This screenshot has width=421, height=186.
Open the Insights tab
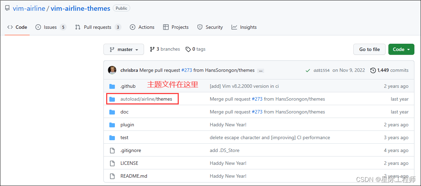point(244,27)
